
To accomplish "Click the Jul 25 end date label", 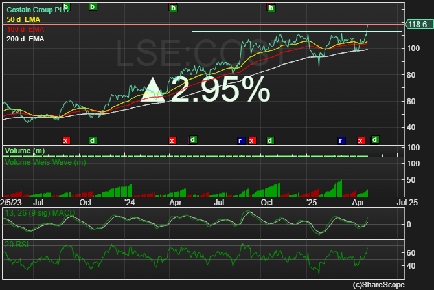I will click(x=407, y=202).
